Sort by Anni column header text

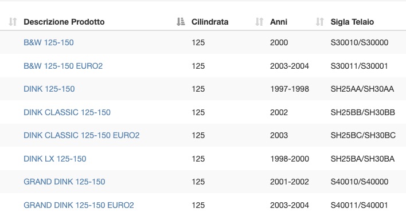[279, 22]
